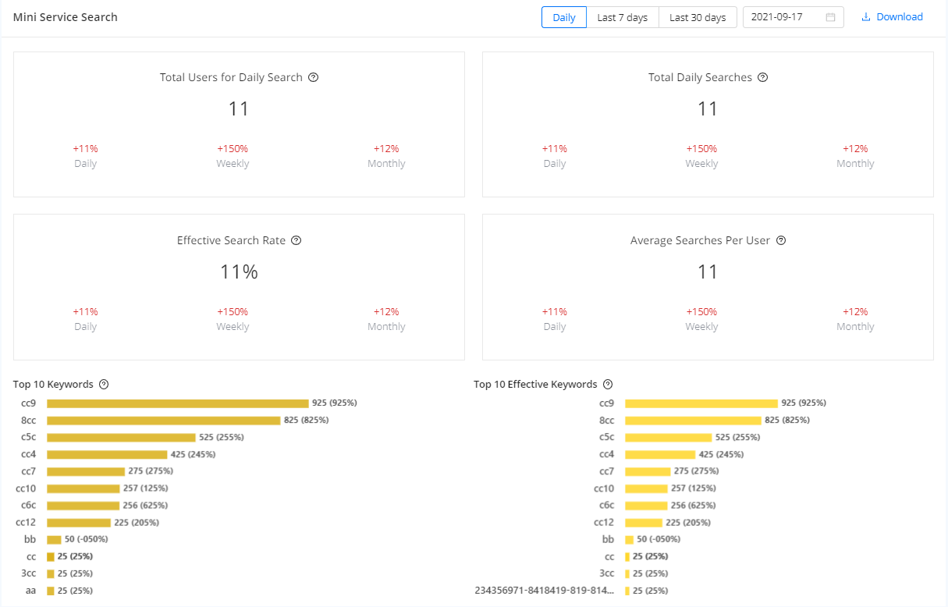Viewport: 948px width, 607px height.
Task: Click the Total Daily Searches value 11
Action: click(x=707, y=108)
